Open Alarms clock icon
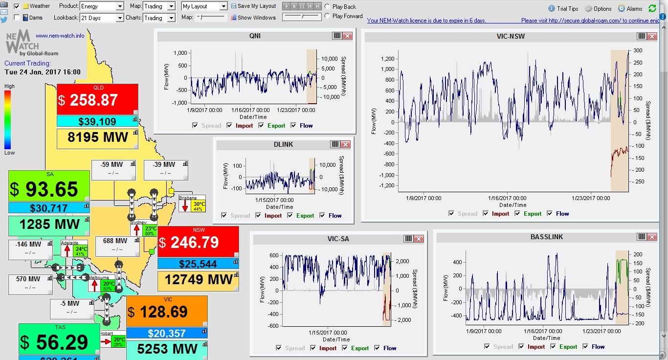The image size is (668, 360). coord(622,8)
